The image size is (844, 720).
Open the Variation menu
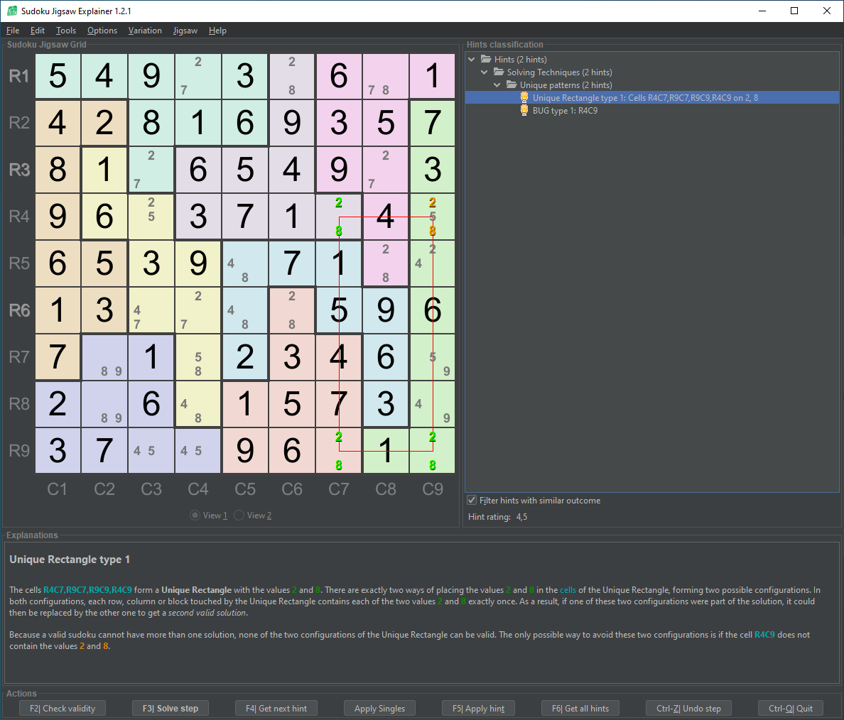pyautogui.click(x=145, y=31)
